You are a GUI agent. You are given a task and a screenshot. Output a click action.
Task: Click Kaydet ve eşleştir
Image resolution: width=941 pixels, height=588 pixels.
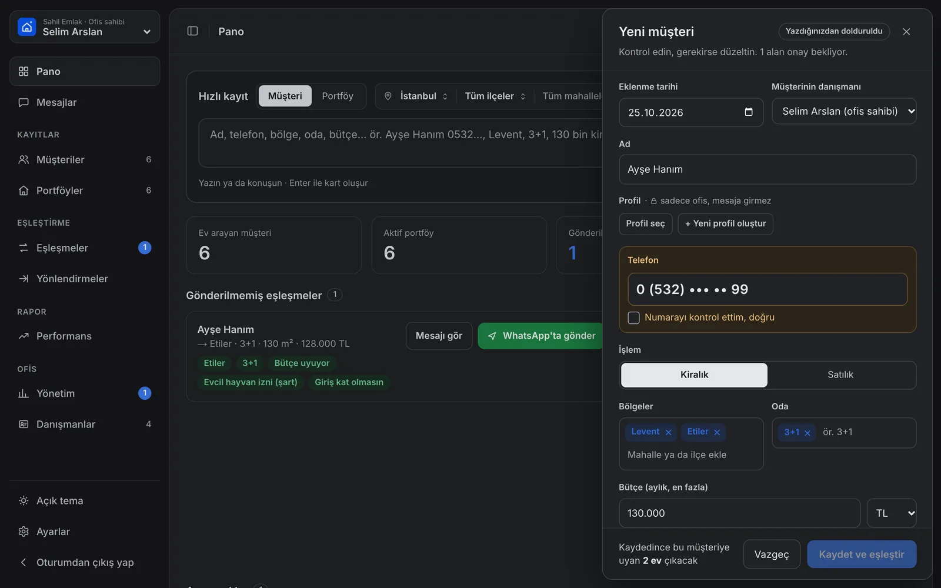[x=862, y=554]
